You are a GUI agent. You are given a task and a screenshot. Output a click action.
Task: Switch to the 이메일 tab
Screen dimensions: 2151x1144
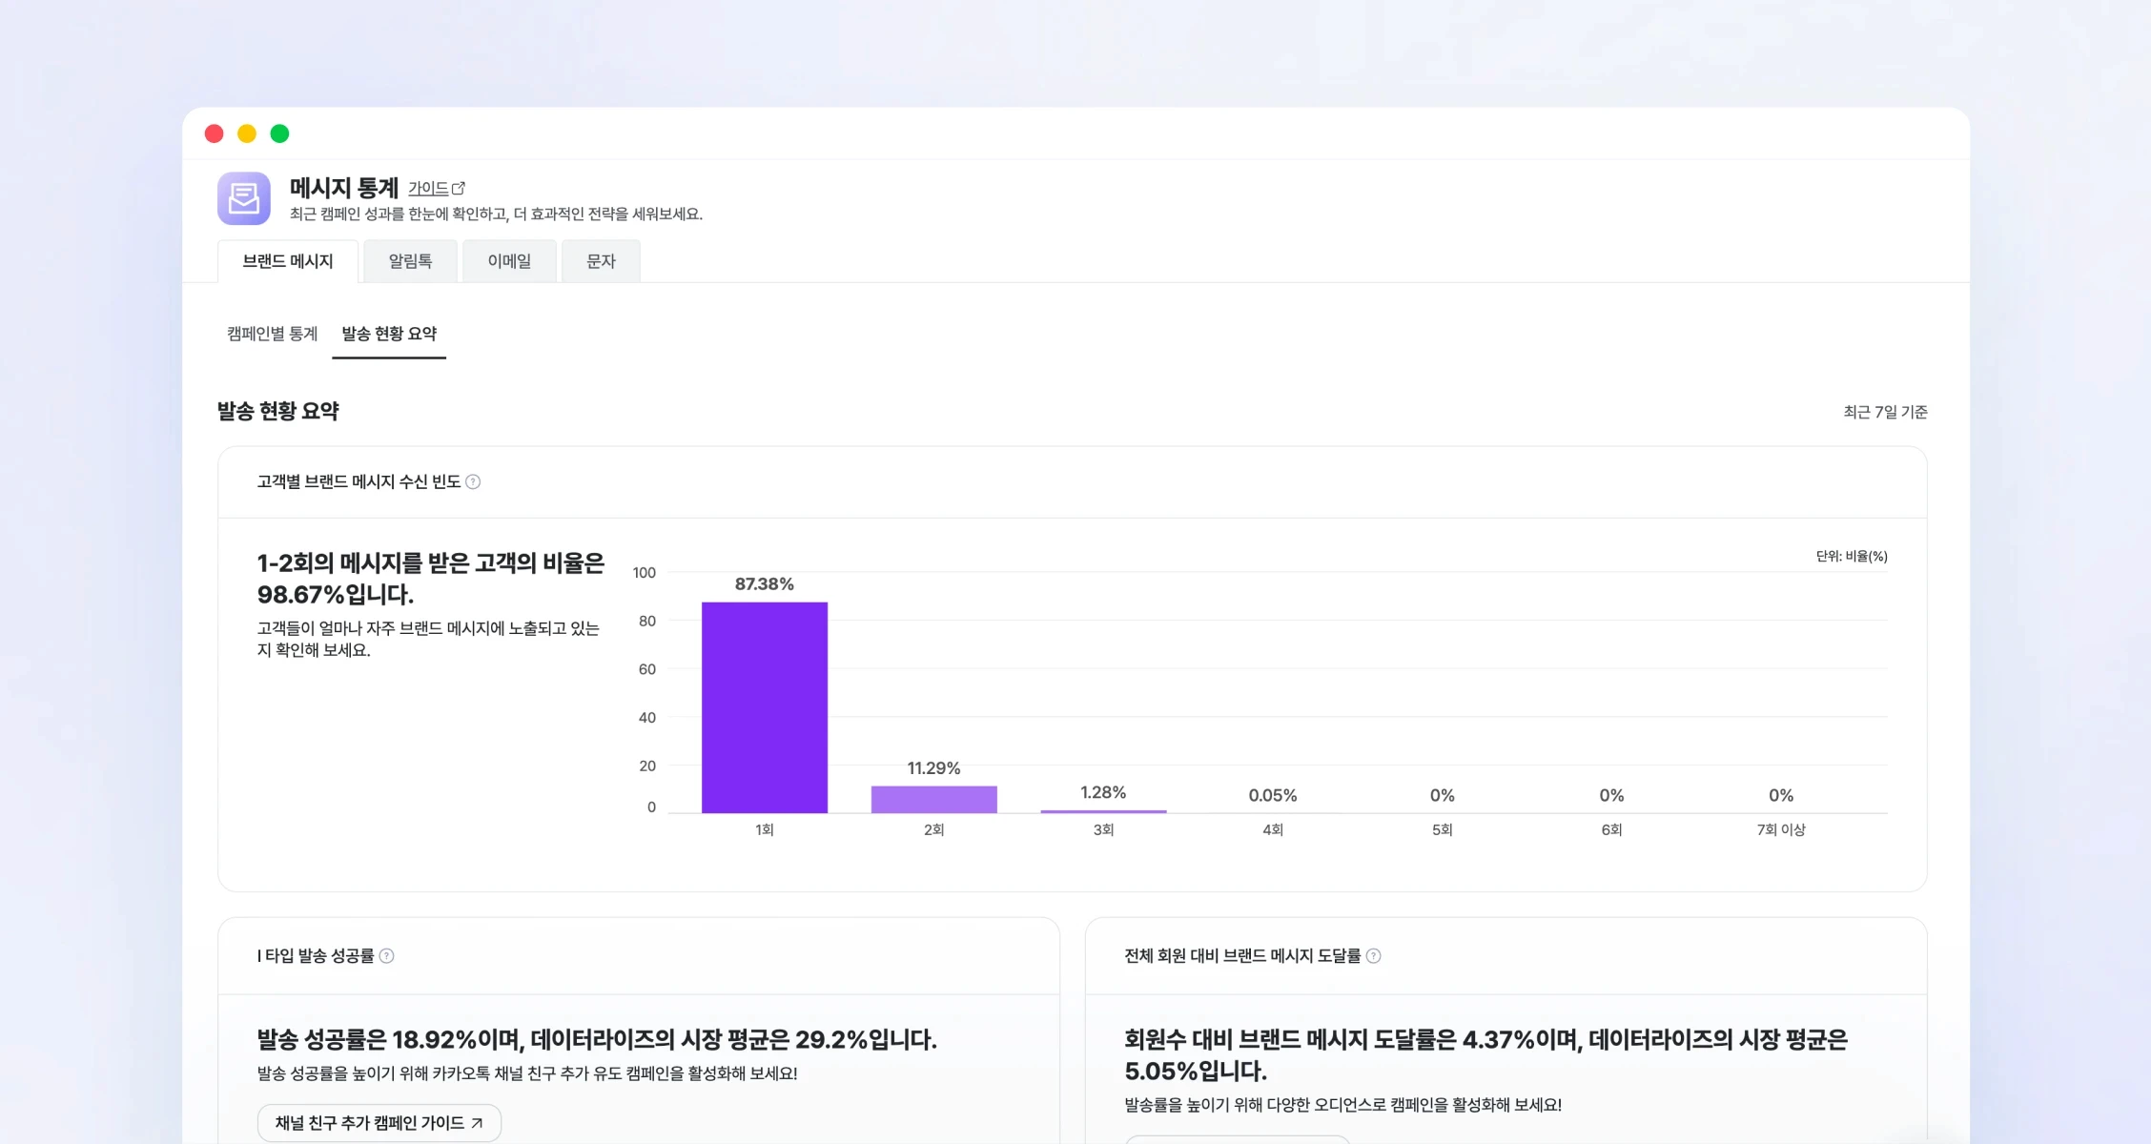point(509,261)
